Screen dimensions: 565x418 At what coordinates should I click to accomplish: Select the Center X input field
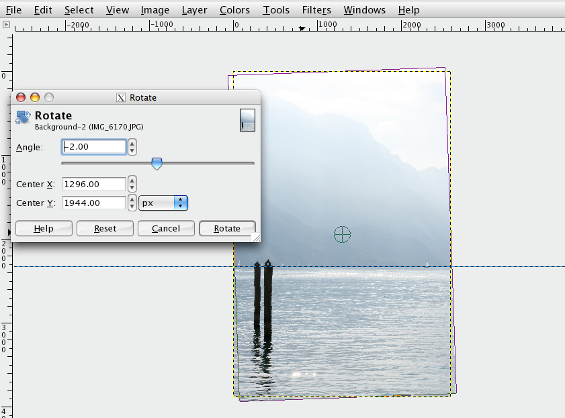pos(94,184)
